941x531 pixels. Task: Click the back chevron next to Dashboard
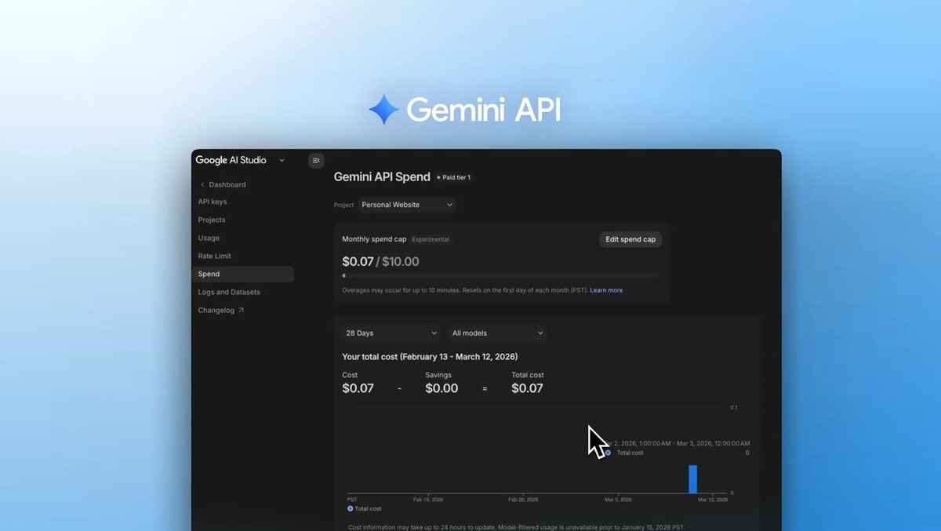point(202,184)
